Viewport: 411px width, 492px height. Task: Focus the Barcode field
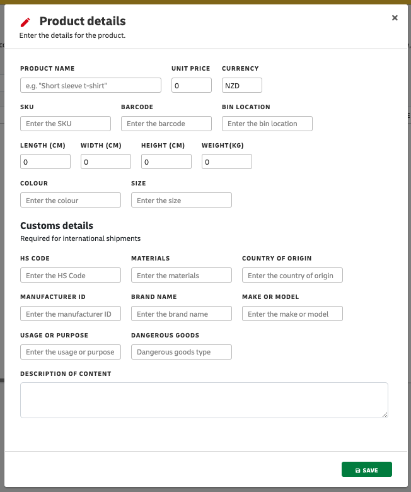(x=166, y=124)
